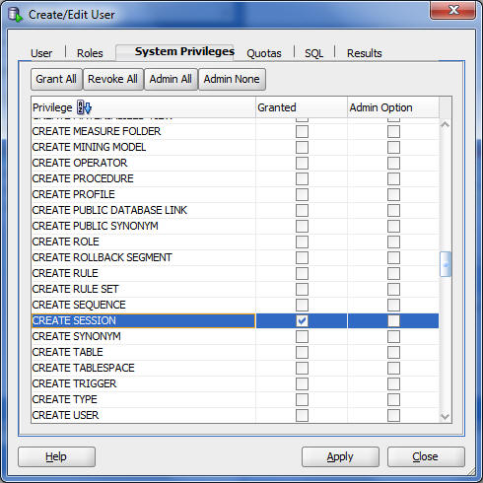The image size is (483, 483).
Task: Click the Privilege column sort icon
Action: click(x=84, y=107)
